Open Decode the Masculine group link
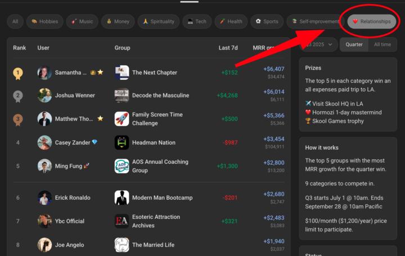The image size is (405, 256). (x=160, y=95)
